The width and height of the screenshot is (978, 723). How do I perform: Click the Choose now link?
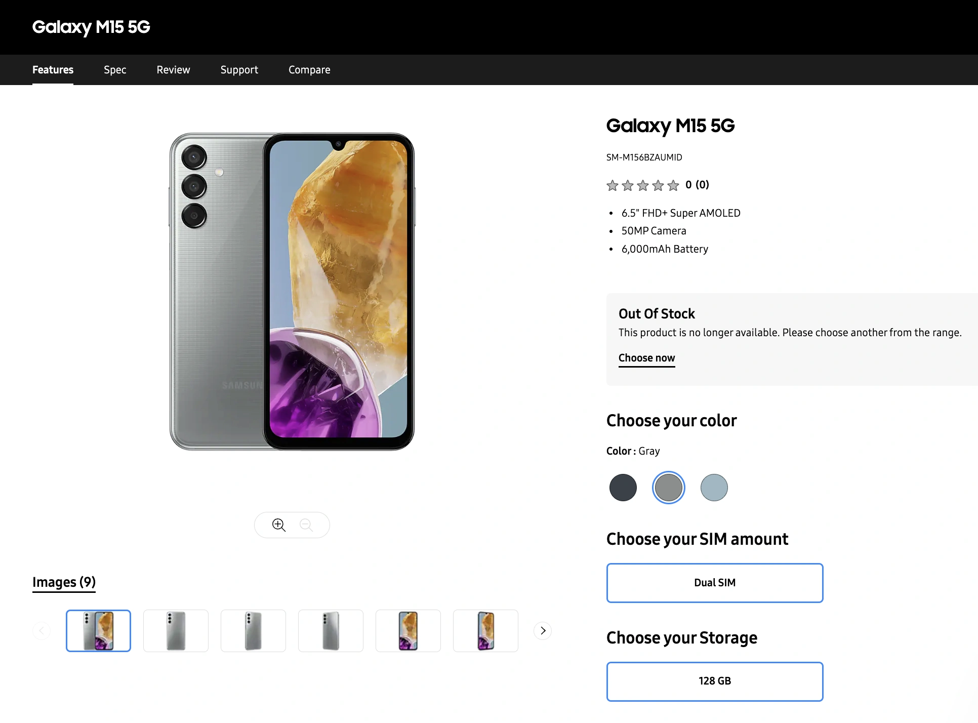[x=646, y=358]
